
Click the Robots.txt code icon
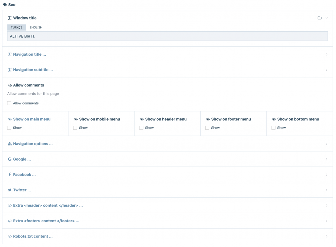tap(9, 236)
